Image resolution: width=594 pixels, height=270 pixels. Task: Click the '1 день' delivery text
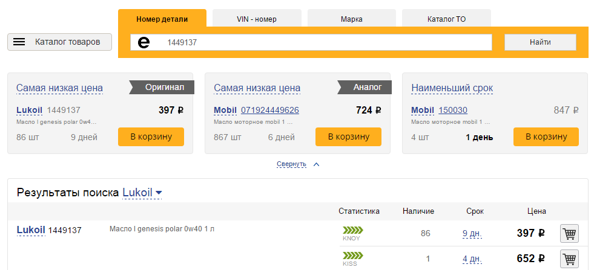[479, 137]
